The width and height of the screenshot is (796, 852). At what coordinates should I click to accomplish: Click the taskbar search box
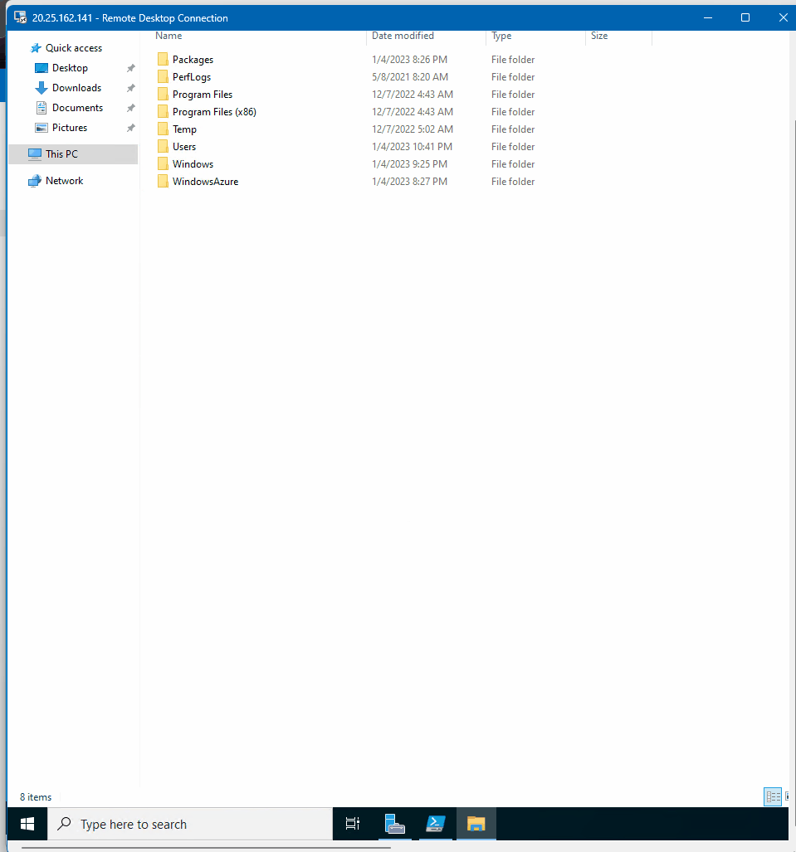[190, 824]
